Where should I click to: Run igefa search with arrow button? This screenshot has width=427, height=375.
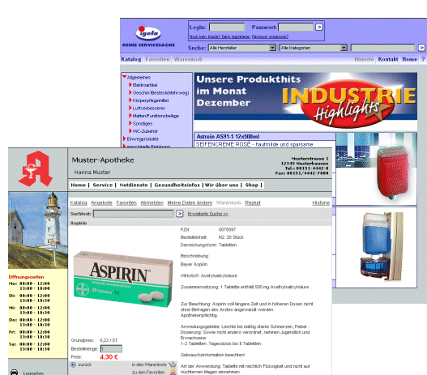[x=421, y=48]
